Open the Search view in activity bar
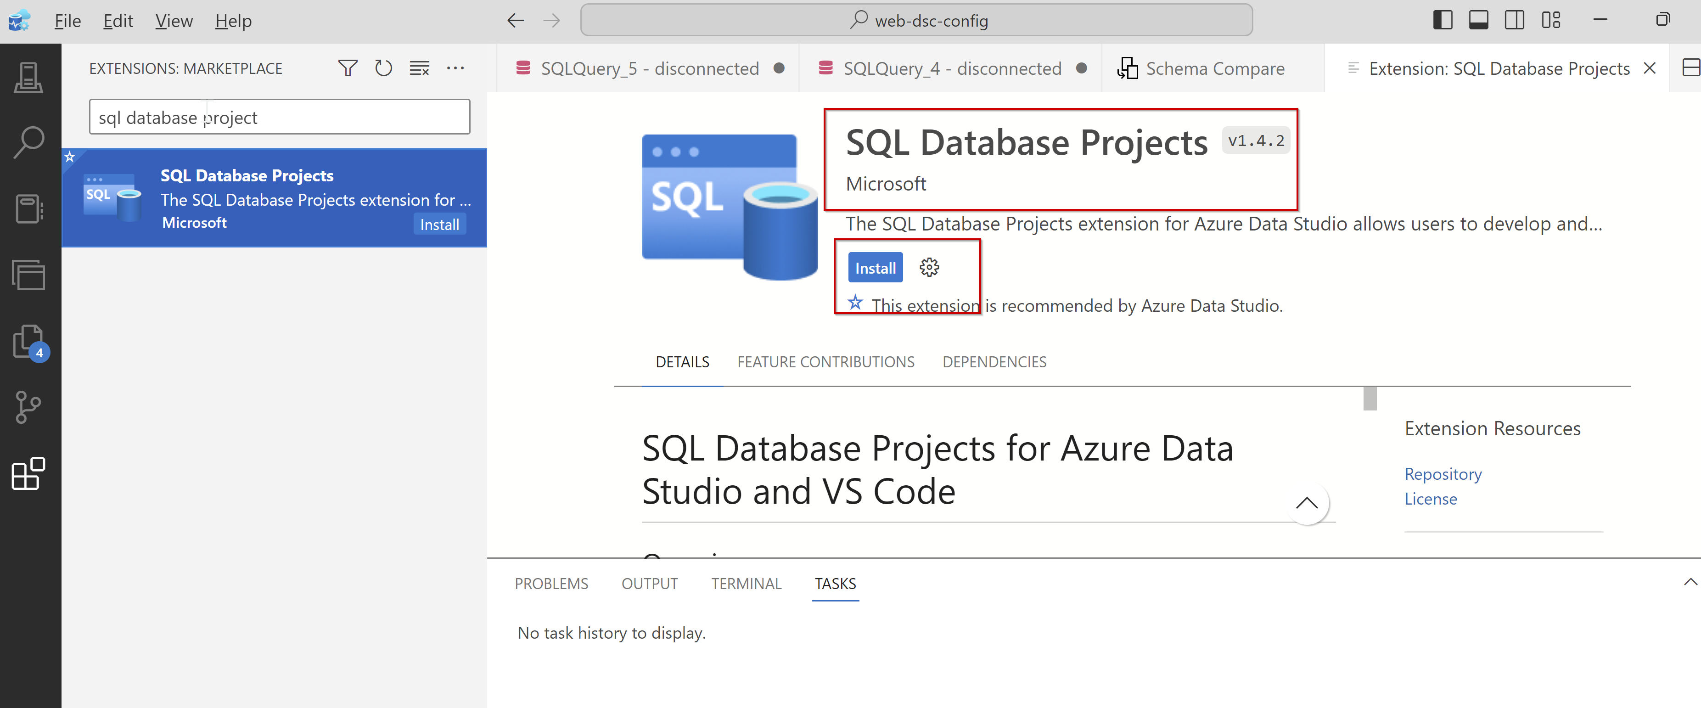1701x708 pixels. point(29,143)
